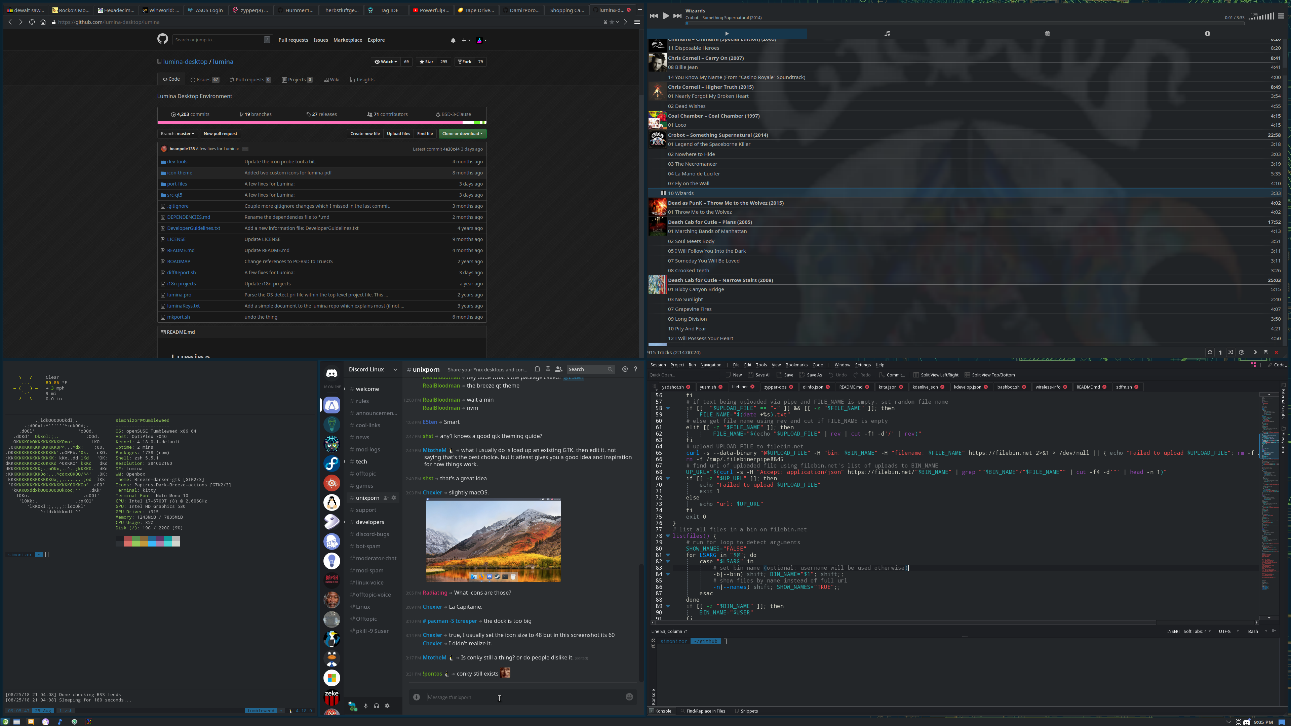Open the dev-tools folder link
This screenshot has height=726, width=1291.
(x=178, y=162)
